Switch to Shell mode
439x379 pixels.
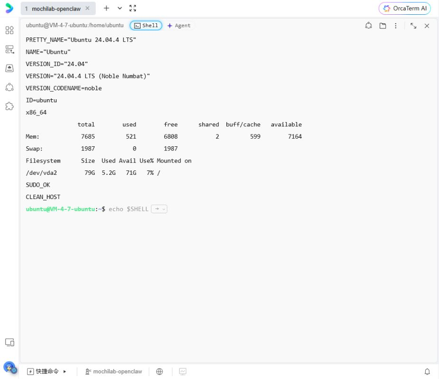(x=146, y=26)
